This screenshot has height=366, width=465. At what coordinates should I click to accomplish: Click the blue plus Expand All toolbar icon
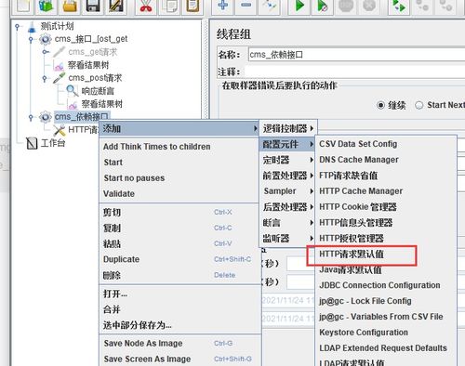tap(223, 6)
